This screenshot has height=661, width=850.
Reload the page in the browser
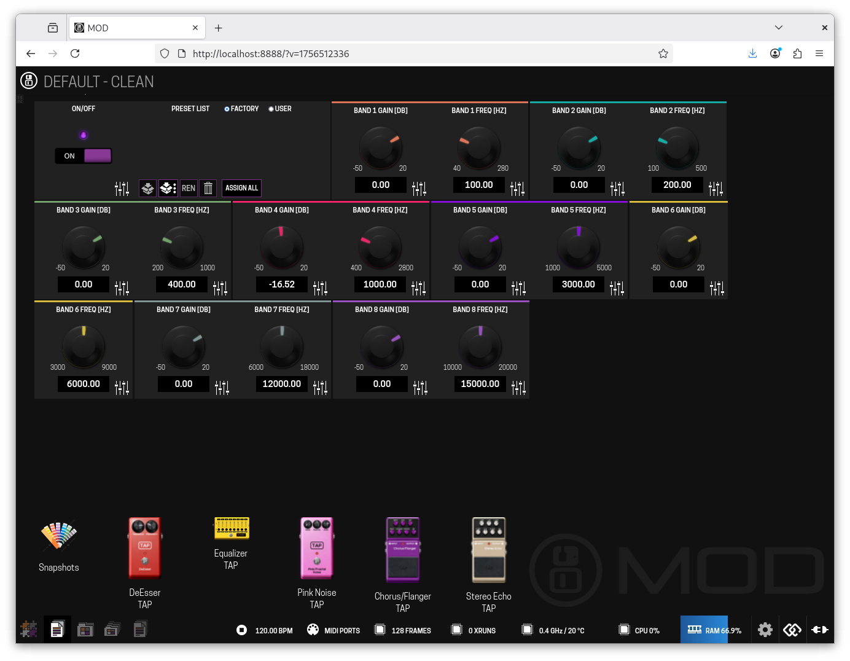pyautogui.click(x=75, y=53)
